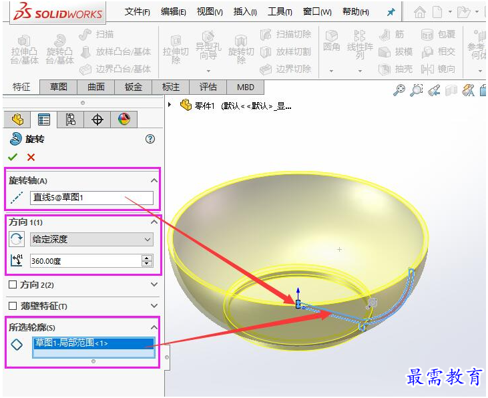Open the Hole Wizard (异型孔向导) tool

pos(208,46)
